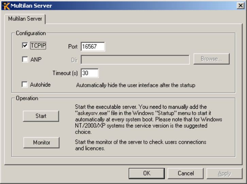The width and height of the screenshot is (247, 184).
Task: Click the Browse... button
Action: (x=211, y=59)
